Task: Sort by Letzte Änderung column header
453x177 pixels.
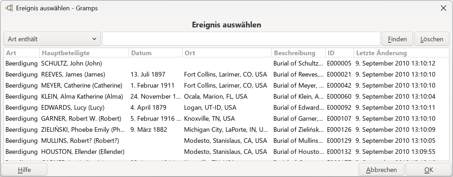Action: pyautogui.click(x=402, y=53)
